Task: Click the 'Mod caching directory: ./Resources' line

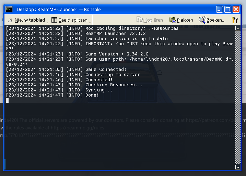Action: 92,28
